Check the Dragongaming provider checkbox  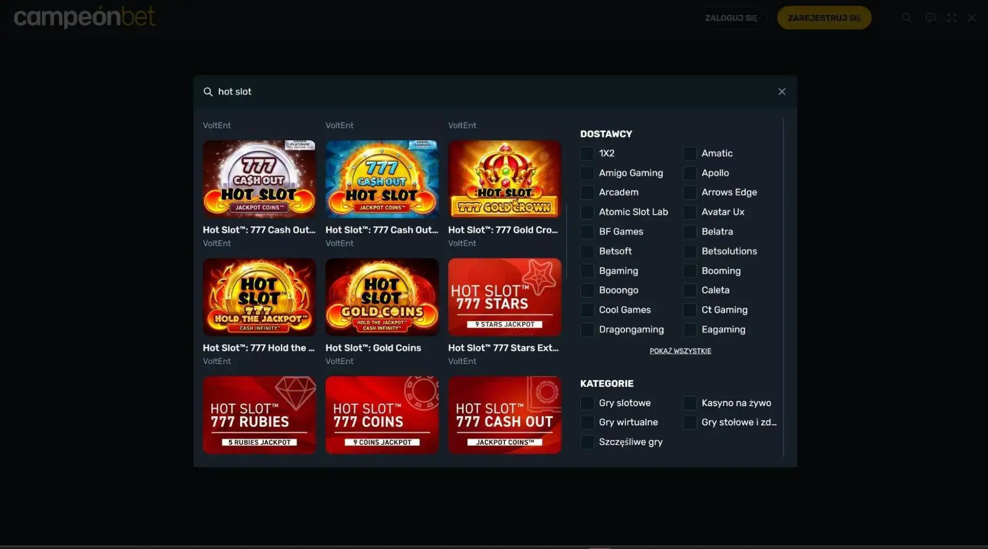click(x=587, y=330)
